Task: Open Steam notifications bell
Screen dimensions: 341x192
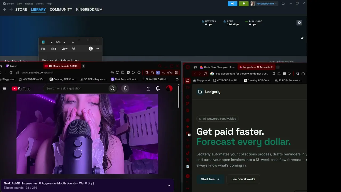Action: click(x=244, y=4)
